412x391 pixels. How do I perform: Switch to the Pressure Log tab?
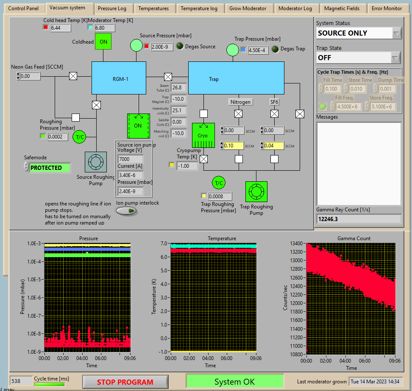pyautogui.click(x=112, y=8)
